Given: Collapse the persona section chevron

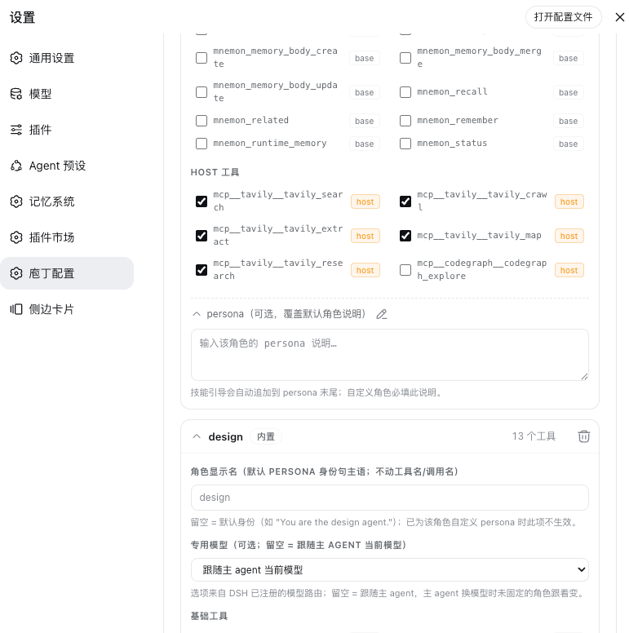Looking at the screenshot, I should (x=197, y=314).
